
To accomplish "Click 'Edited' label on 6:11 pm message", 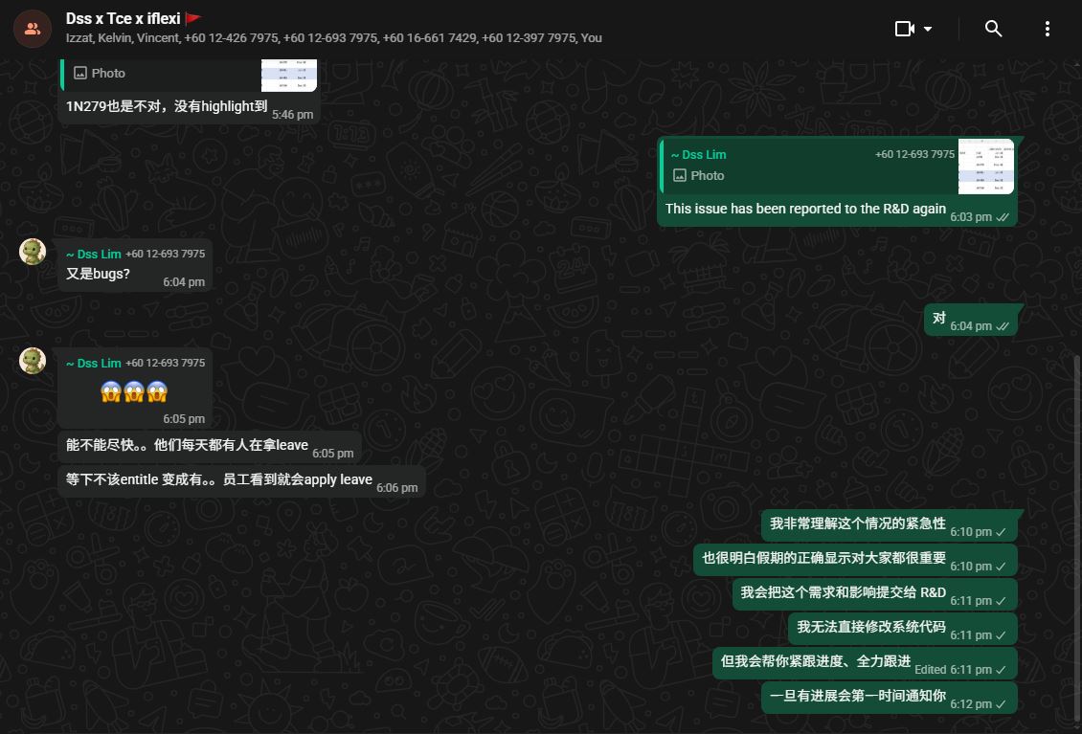I will [x=930, y=670].
